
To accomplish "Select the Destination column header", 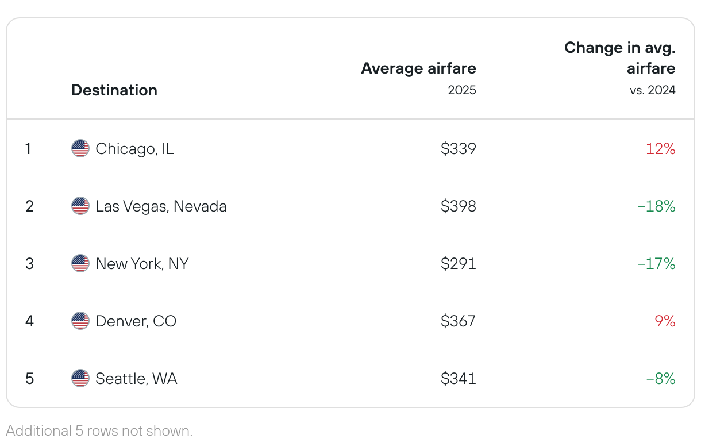I will pos(114,90).
